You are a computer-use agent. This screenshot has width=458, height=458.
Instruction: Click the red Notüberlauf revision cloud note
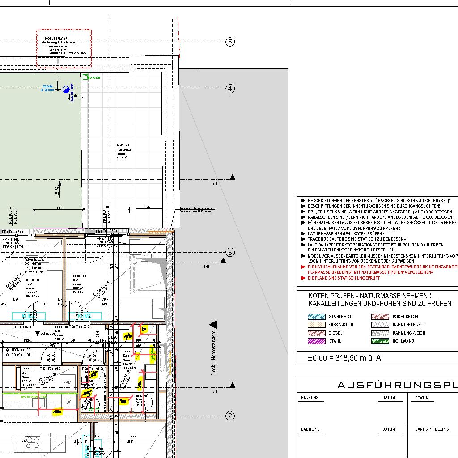[x=64, y=48]
